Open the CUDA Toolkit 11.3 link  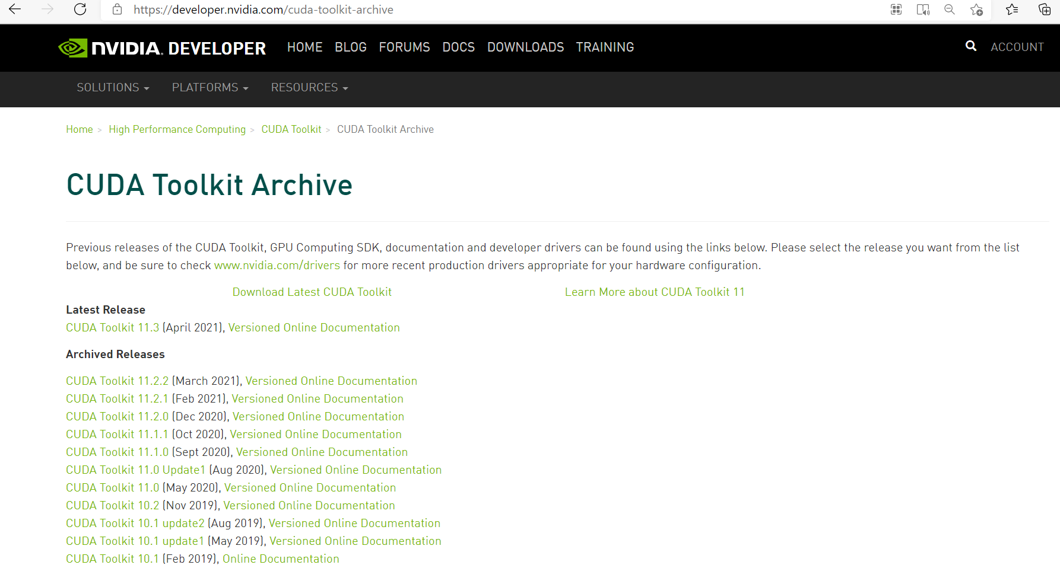click(x=113, y=327)
